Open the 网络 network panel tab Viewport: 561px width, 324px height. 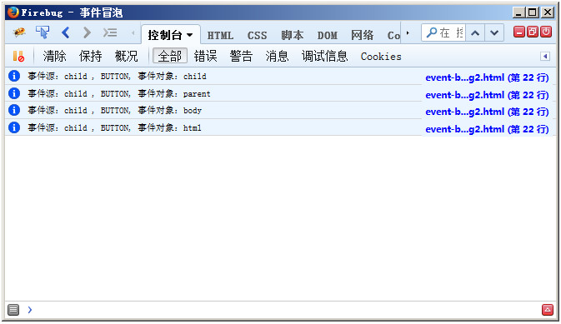[x=362, y=35]
